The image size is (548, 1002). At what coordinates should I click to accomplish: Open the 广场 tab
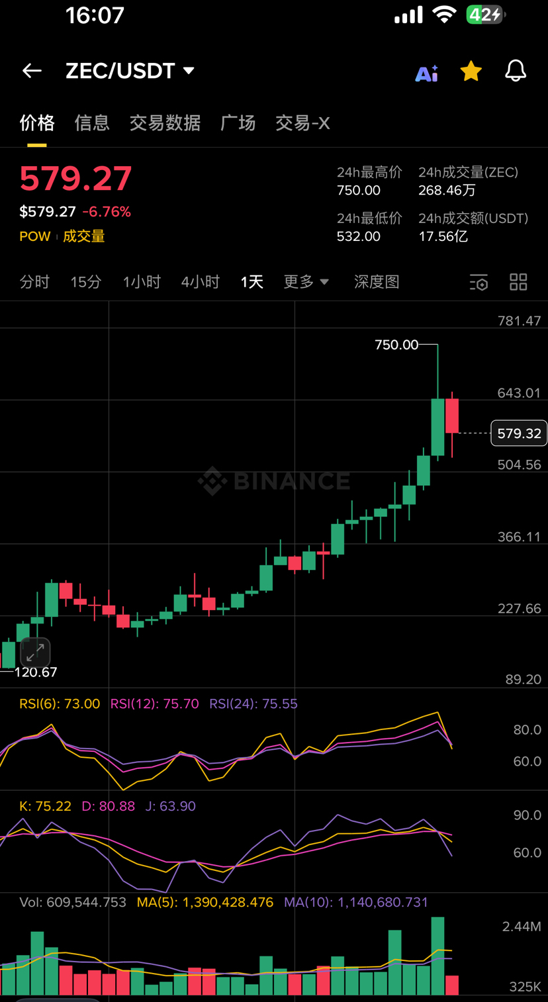238,123
